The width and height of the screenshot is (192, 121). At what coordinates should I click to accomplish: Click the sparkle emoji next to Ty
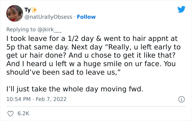click(x=34, y=10)
